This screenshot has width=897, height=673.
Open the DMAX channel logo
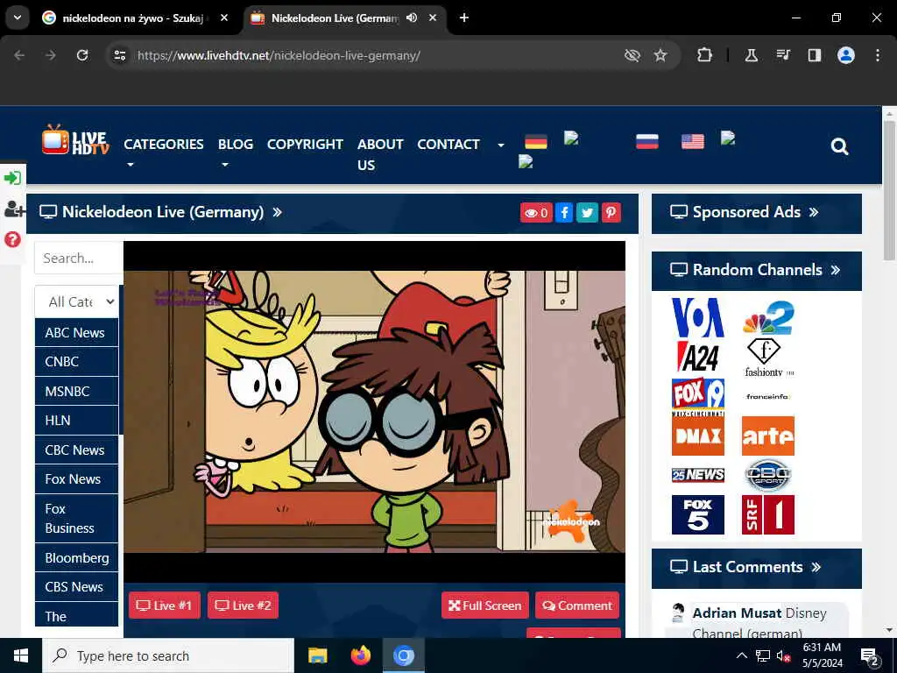tap(698, 436)
